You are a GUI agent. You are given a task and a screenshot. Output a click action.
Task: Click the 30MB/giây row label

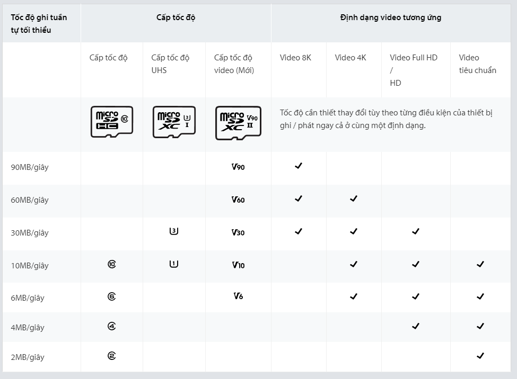click(x=30, y=233)
